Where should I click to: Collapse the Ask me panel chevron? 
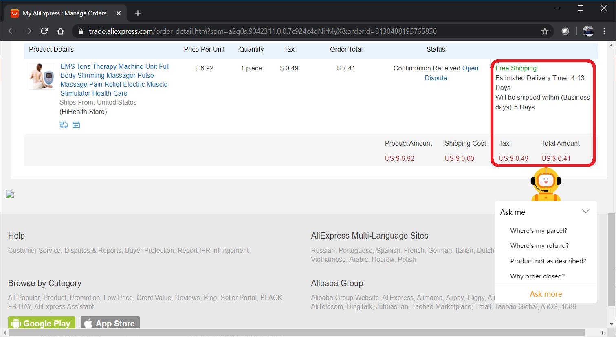pyautogui.click(x=585, y=212)
